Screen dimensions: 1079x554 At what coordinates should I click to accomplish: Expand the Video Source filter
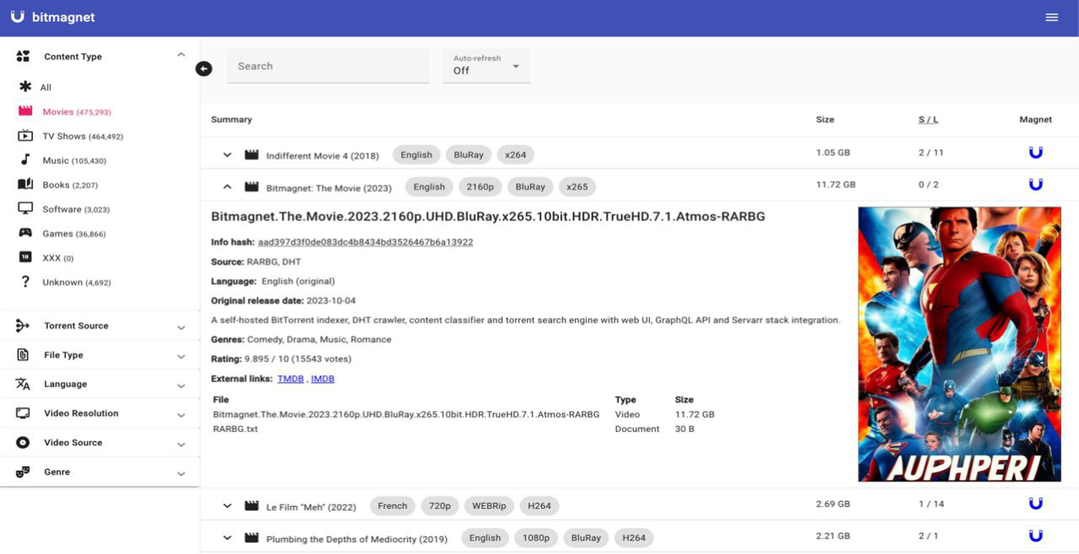point(181,445)
